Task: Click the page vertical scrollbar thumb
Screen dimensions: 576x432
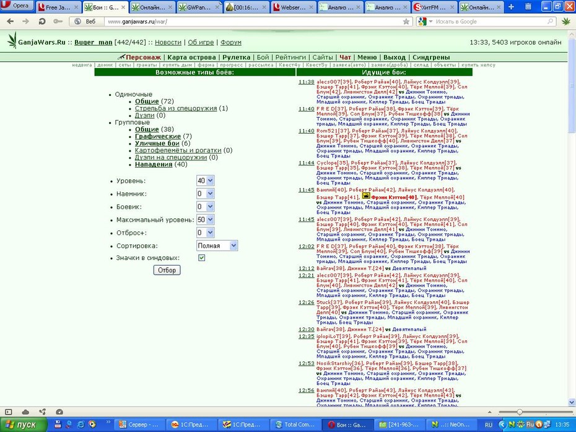Action: pos(572,86)
